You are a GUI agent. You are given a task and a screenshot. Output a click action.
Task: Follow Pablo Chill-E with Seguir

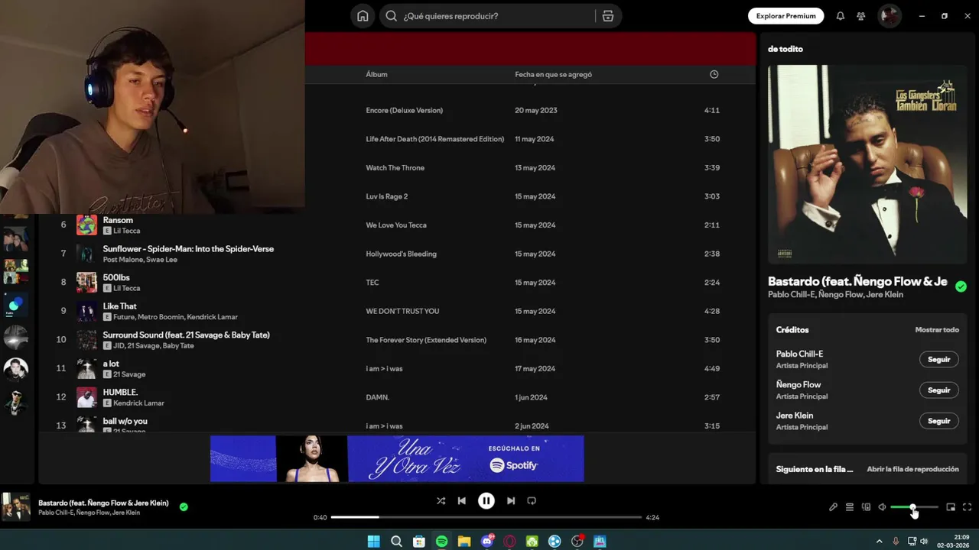938,360
